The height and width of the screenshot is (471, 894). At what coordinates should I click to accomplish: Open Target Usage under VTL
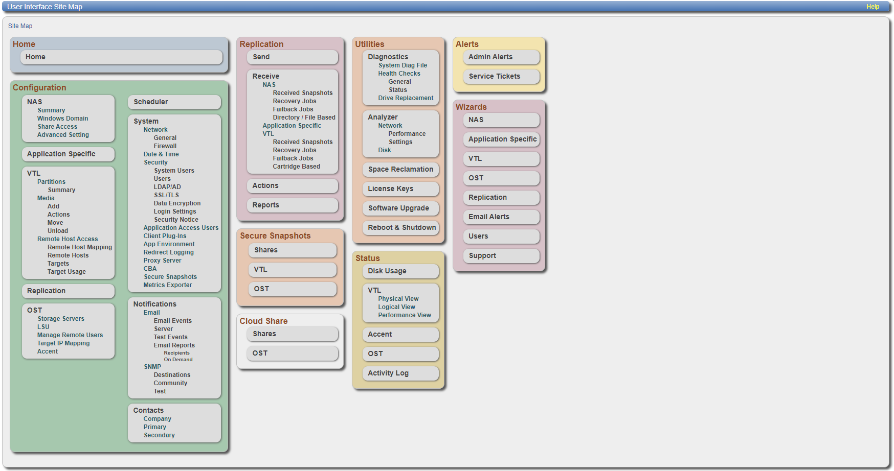click(x=66, y=272)
